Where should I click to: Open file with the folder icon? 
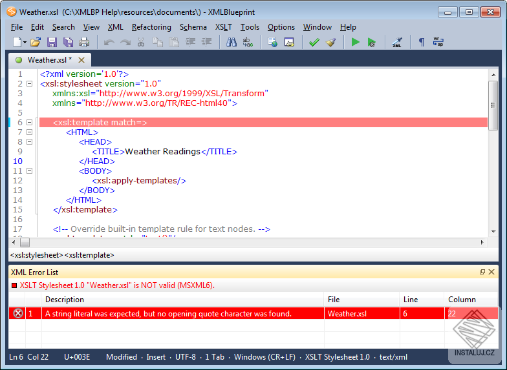[x=36, y=43]
